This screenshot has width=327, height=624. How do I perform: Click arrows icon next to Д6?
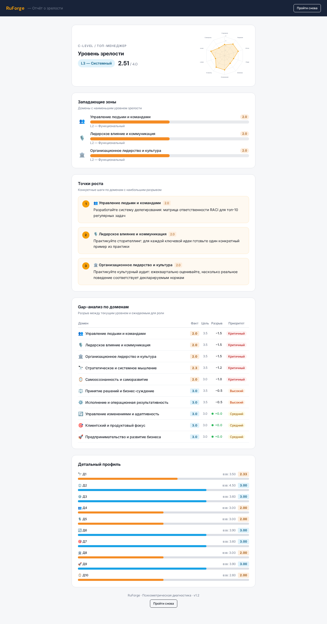(80, 530)
